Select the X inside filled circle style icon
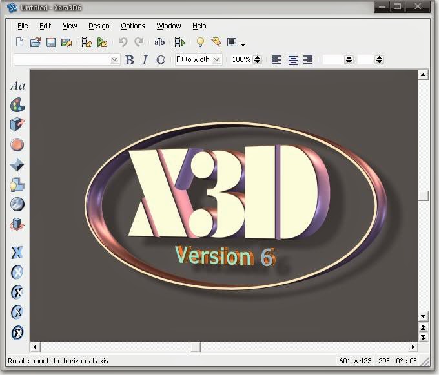The width and height of the screenshot is (439, 375). [x=17, y=272]
